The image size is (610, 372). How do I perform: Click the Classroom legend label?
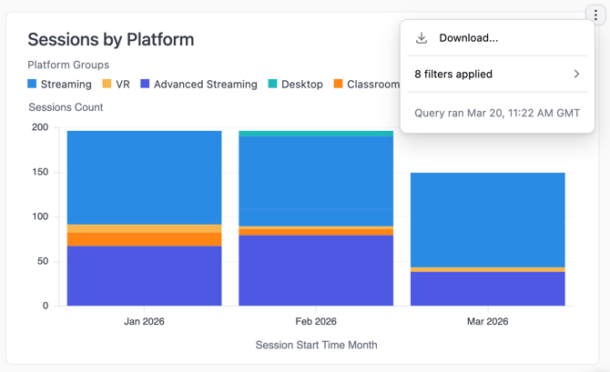(372, 85)
